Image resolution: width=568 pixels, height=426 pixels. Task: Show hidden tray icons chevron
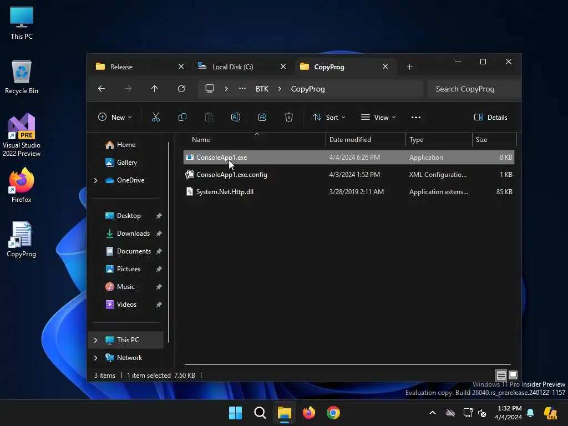coord(433,413)
